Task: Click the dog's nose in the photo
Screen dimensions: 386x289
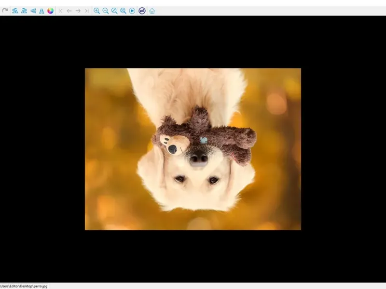Action: [198, 158]
